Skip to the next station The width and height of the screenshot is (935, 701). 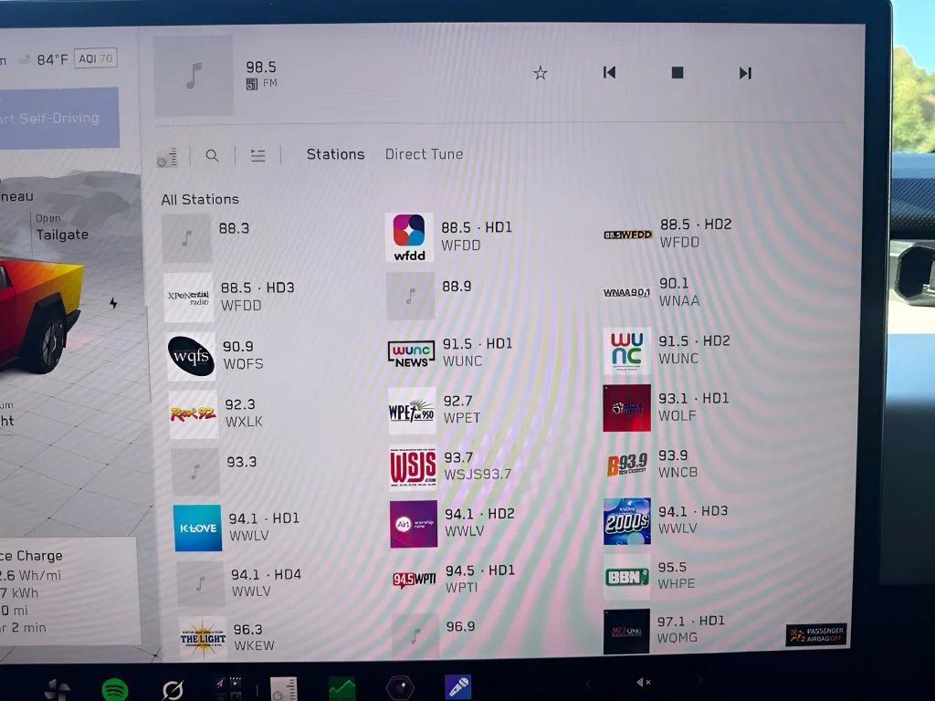745,73
